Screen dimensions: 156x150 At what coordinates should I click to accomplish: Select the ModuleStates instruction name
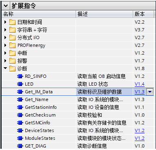(40, 138)
